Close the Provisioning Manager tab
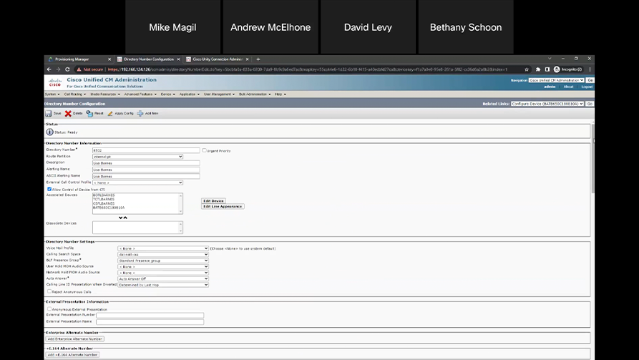 click(109, 59)
